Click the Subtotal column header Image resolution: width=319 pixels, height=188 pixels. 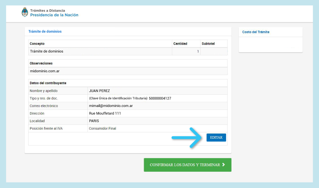pos(208,44)
